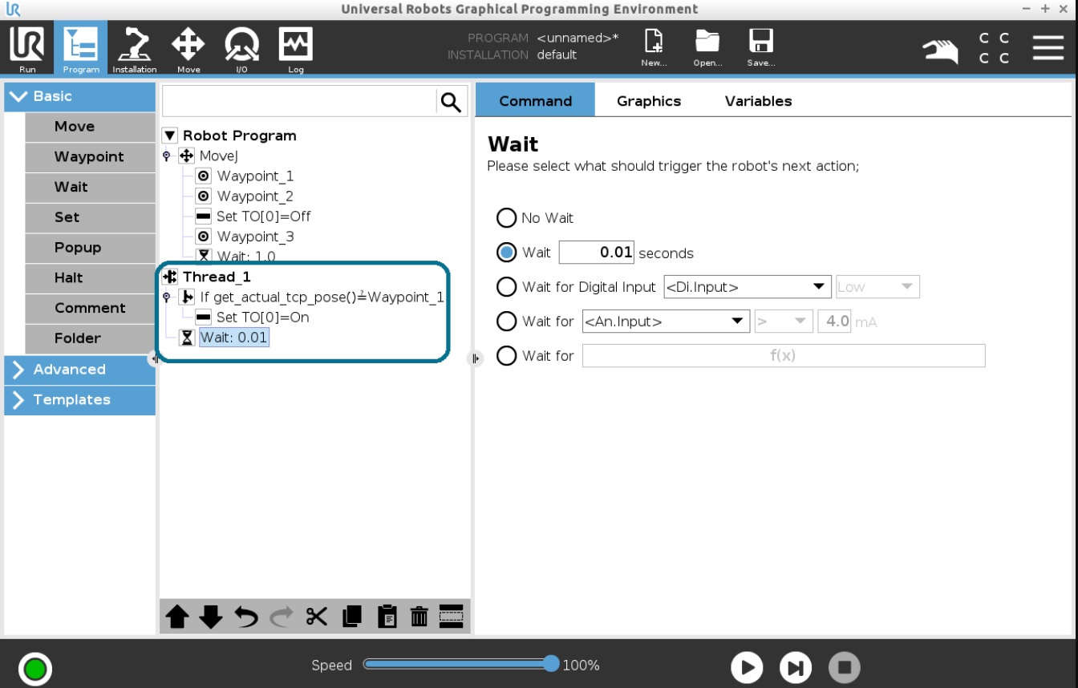The width and height of the screenshot is (1078, 688).
Task: Select Wait for analog input radio
Action: click(506, 321)
